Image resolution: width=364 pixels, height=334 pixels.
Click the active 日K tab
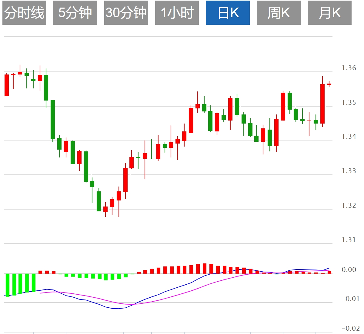228,13
